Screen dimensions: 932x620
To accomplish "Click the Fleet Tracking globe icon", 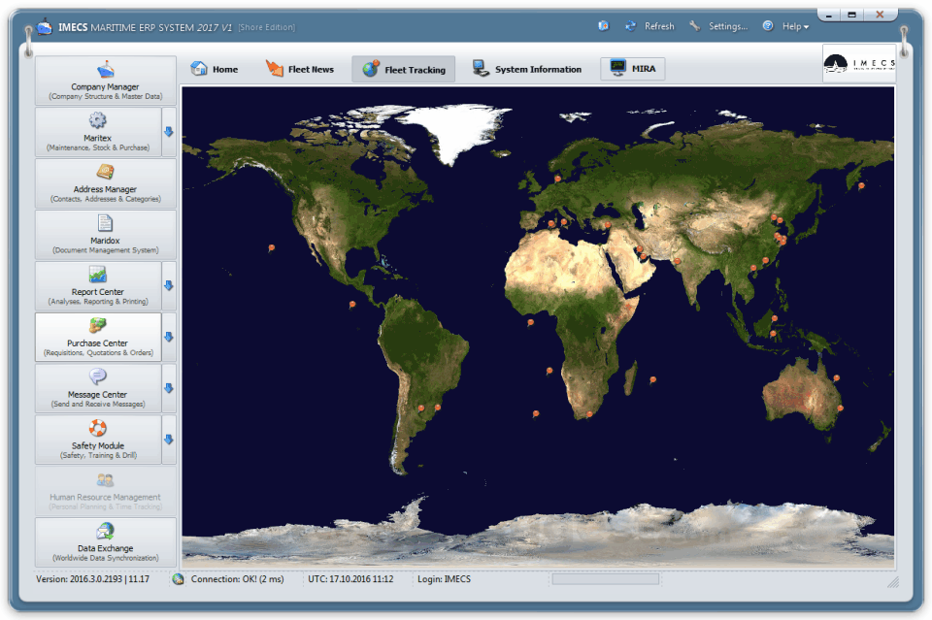I will click(x=371, y=69).
